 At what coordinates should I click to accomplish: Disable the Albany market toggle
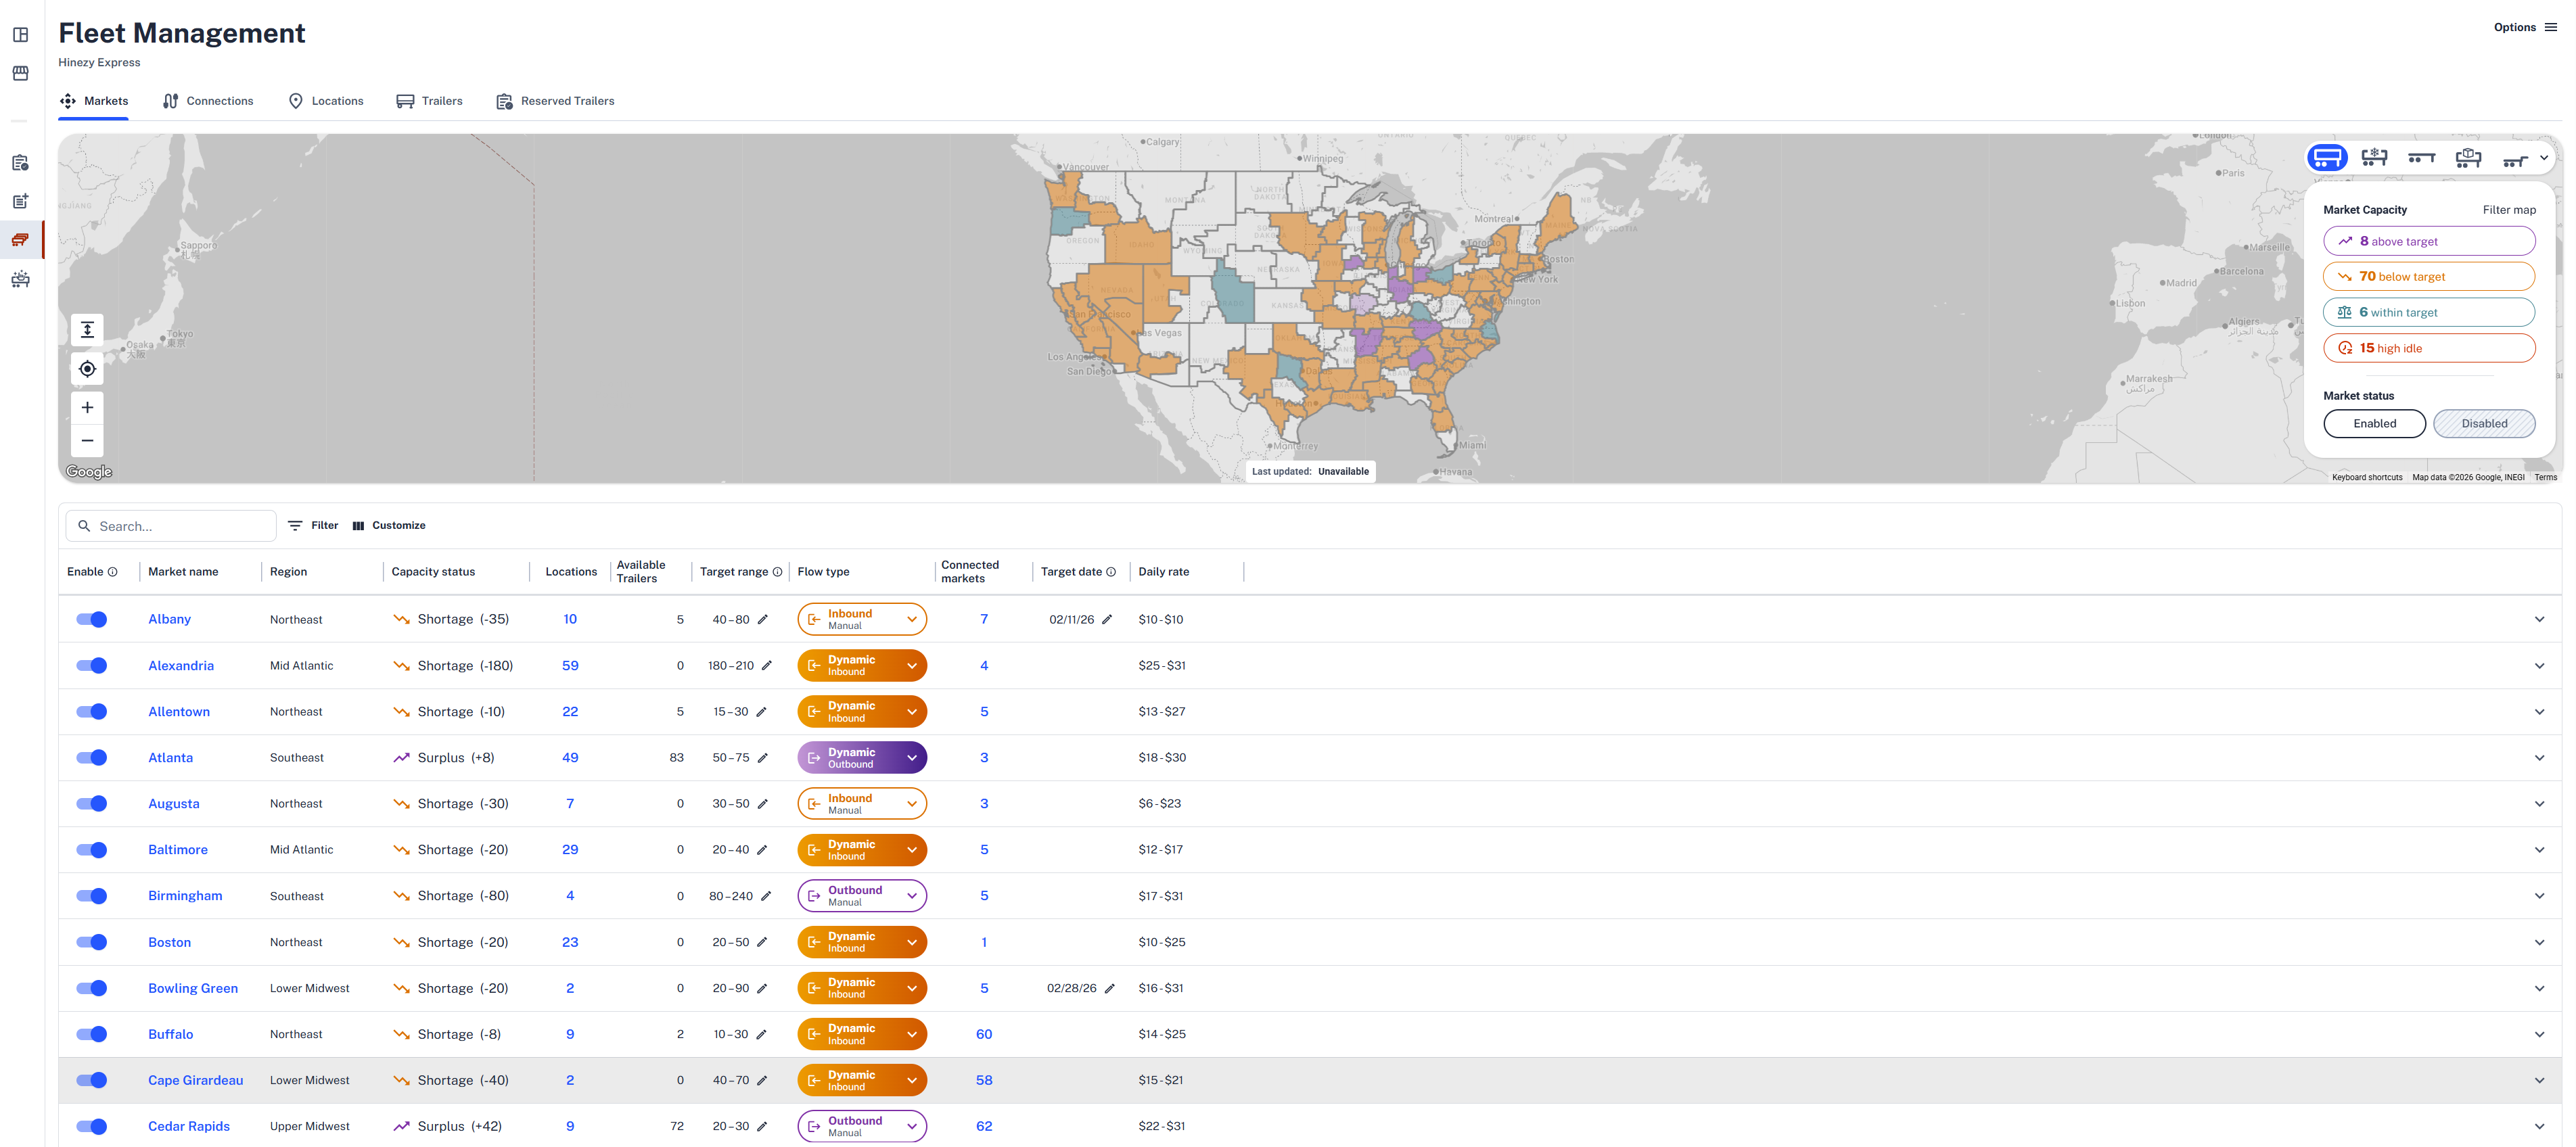pos(92,620)
